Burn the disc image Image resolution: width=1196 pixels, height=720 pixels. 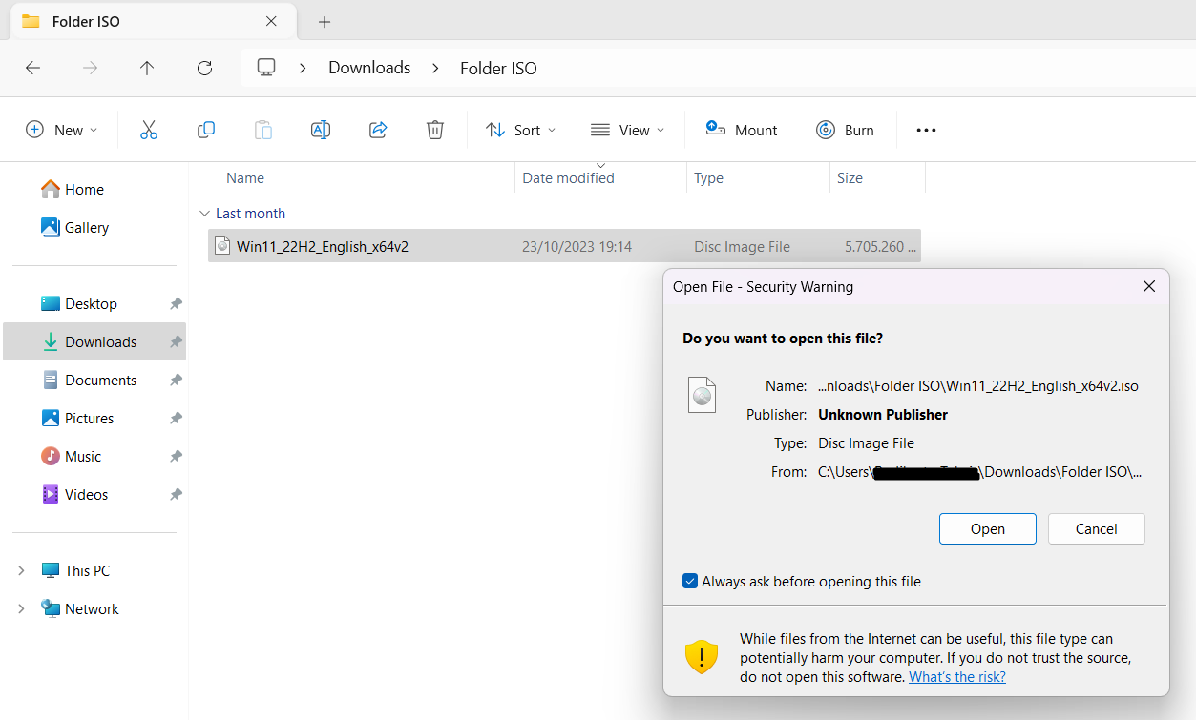click(846, 130)
